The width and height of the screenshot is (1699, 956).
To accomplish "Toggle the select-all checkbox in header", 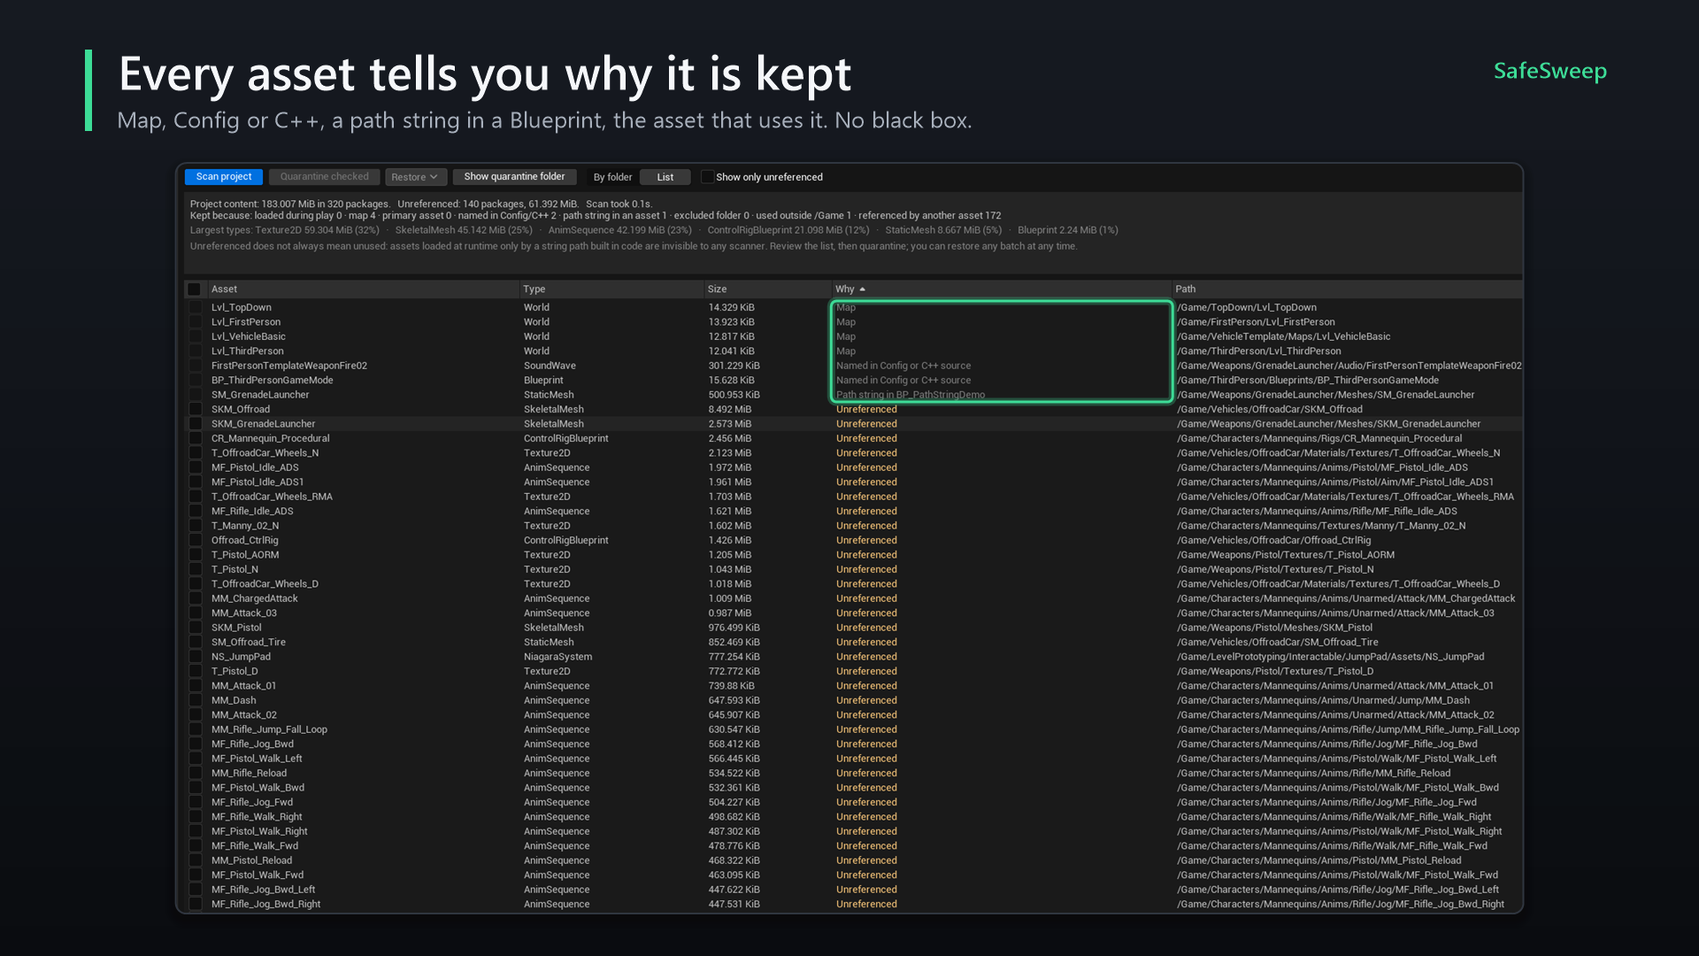I will pos(194,289).
